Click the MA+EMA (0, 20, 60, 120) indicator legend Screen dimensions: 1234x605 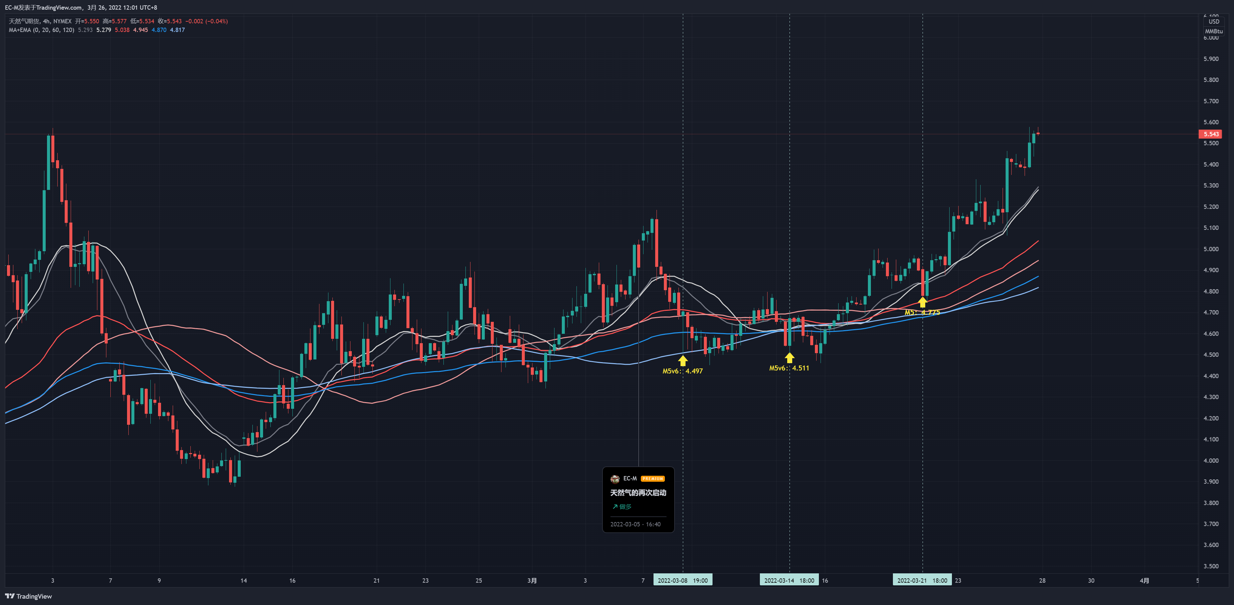pyautogui.click(x=42, y=30)
